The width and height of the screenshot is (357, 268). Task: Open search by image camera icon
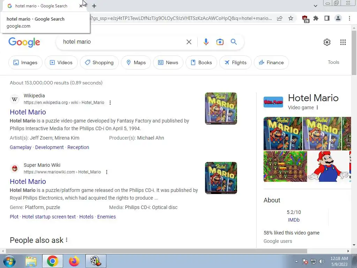220,42
